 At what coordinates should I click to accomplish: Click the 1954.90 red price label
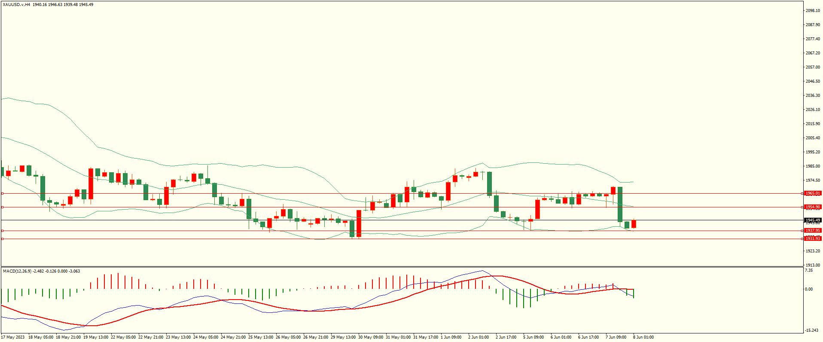(812, 207)
